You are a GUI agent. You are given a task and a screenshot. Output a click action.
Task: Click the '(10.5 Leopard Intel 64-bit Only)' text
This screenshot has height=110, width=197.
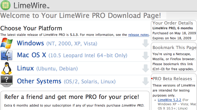tap(88, 56)
